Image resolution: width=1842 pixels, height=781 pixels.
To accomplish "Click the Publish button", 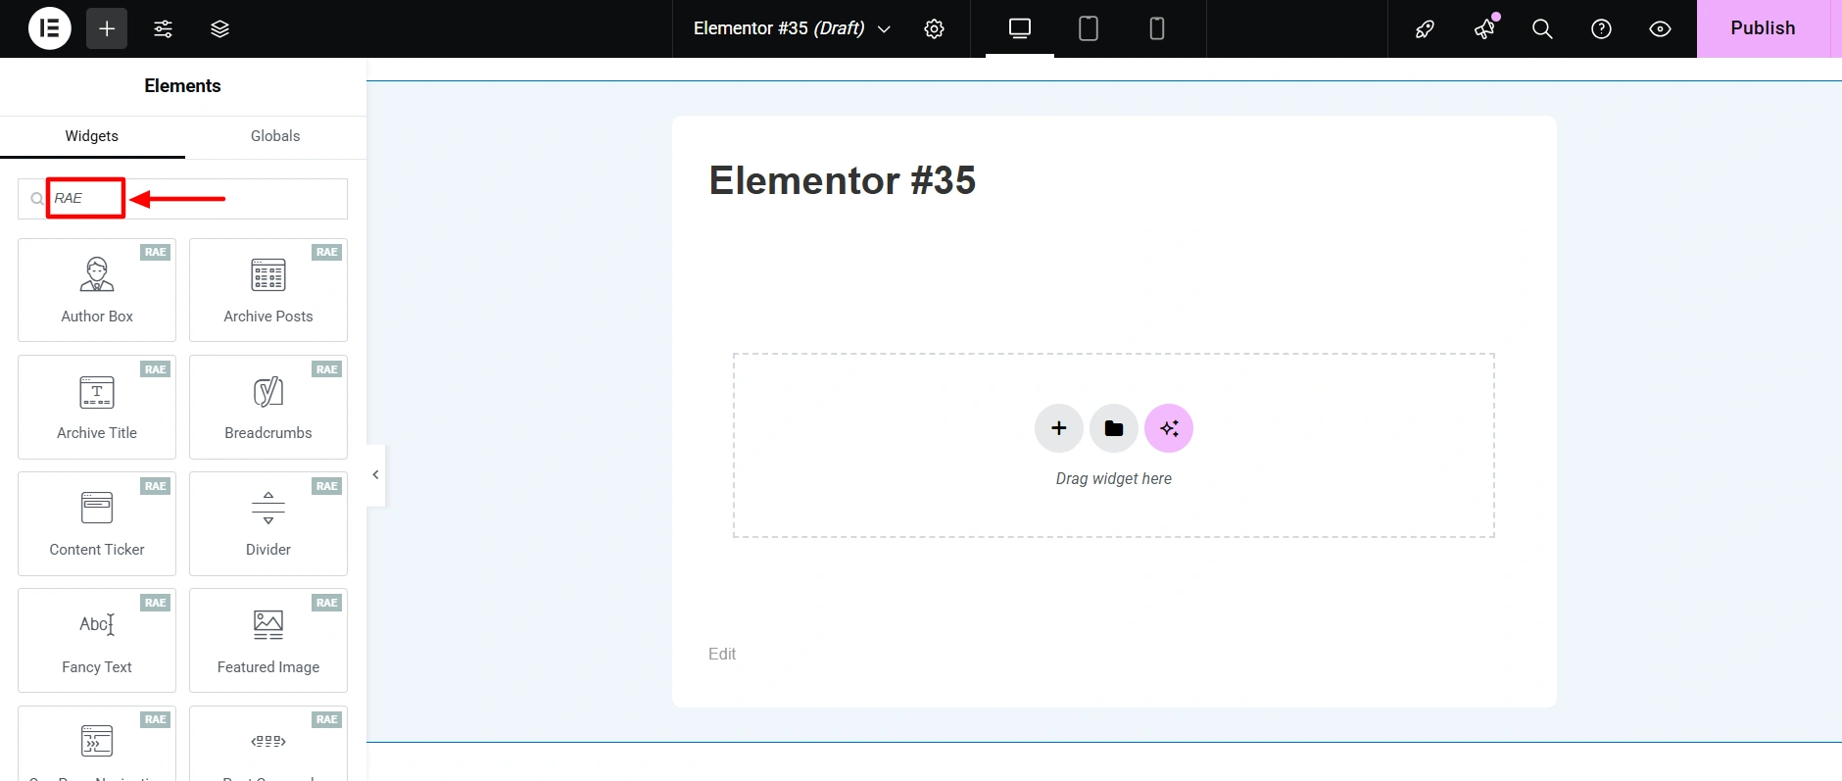I will 1763,28.
